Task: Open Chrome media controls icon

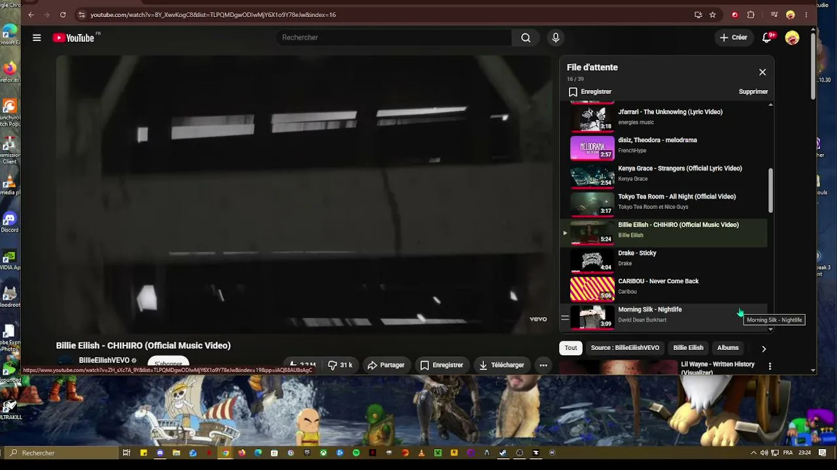Action: 774,14
